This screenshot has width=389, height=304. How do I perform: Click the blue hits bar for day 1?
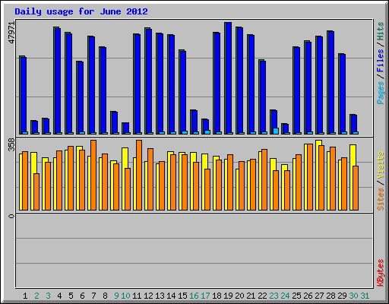coord(24,96)
